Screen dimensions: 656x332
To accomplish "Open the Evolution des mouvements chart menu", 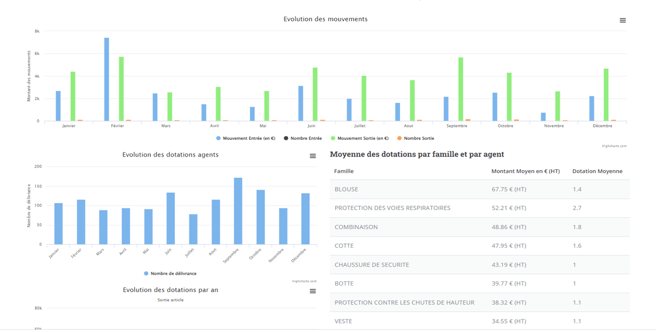I will pyautogui.click(x=622, y=20).
